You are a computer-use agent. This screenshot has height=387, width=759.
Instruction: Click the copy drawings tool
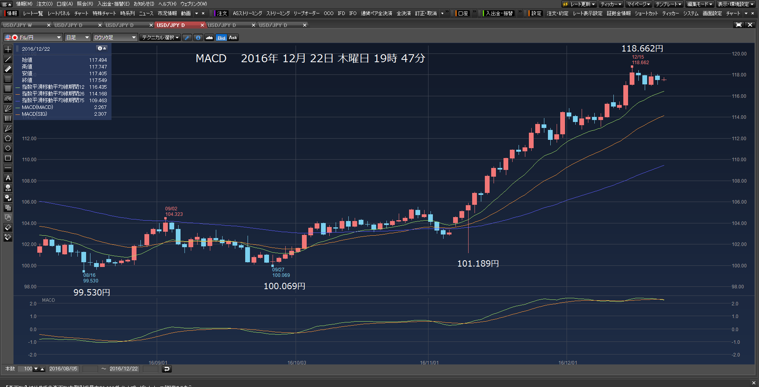coord(8,208)
